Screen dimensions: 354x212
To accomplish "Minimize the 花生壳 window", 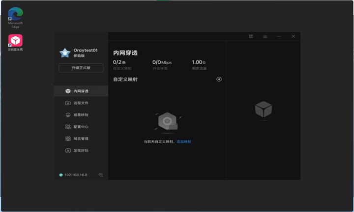I will (279, 36).
